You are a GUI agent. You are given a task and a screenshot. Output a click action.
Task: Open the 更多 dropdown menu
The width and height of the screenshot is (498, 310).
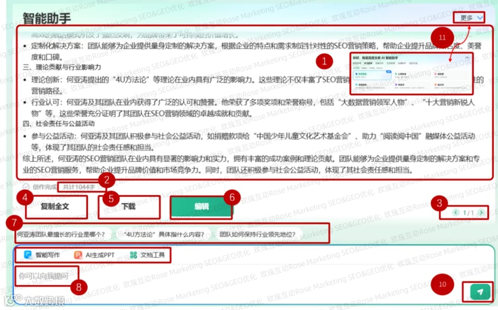click(x=472, y=18)
